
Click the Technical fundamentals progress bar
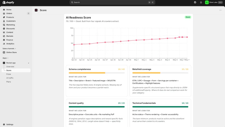(x=160, y=107)
